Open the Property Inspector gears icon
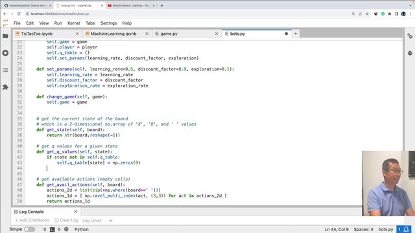The height and width of the screenshot is (233, 415). click(410, 36)
